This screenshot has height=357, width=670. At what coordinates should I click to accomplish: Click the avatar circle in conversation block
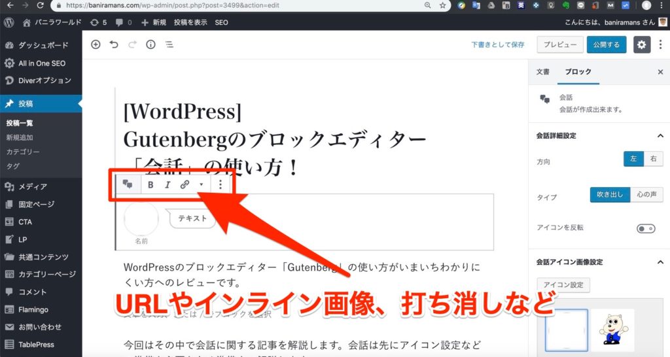(141, 219)
